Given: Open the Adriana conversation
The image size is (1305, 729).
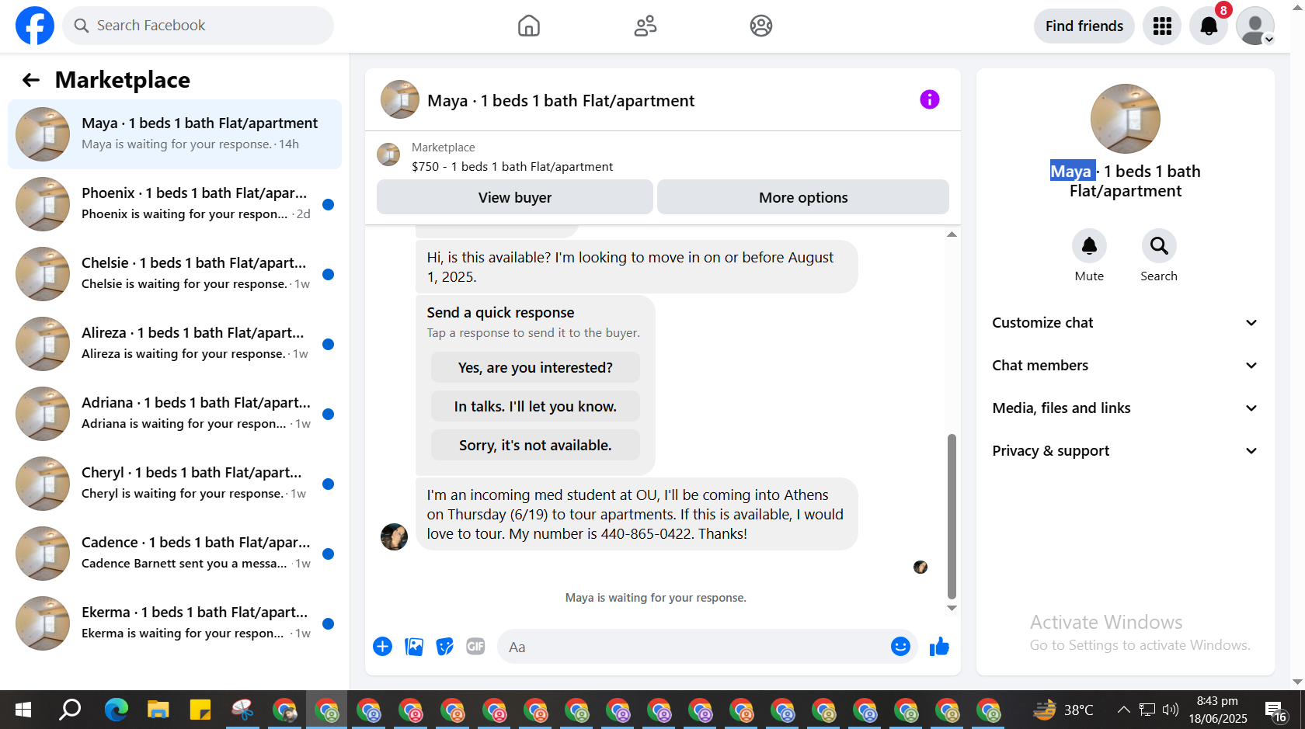Looking at the screenshot, I should click(x=175, y=414).
